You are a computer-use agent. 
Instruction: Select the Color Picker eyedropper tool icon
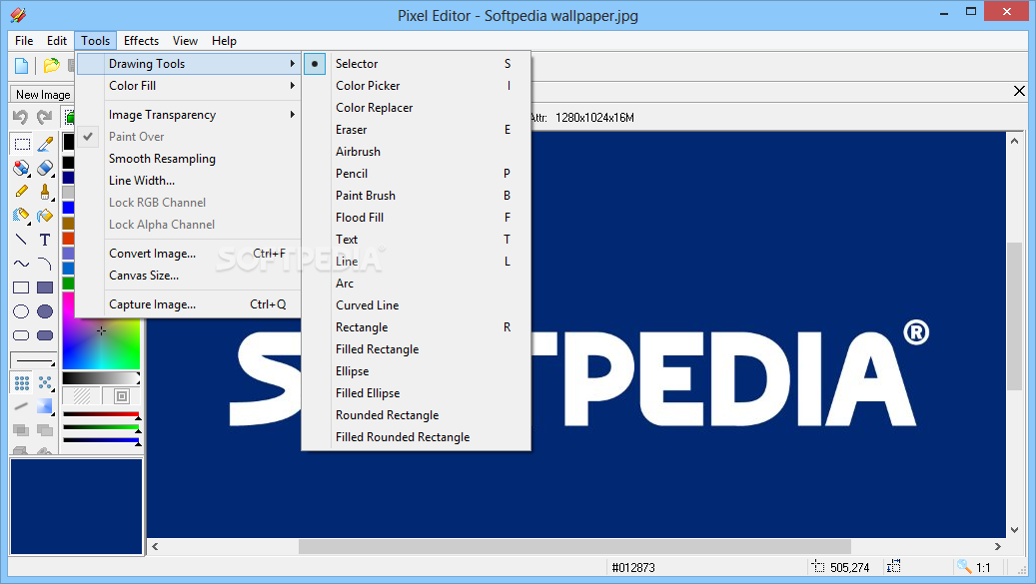coord(45,143)
